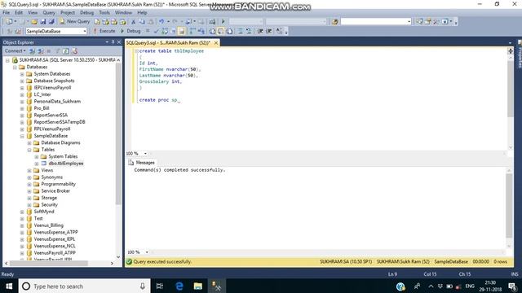Click the taskbar search box
Viewport: 522px width, 293px height.
(x=84, y=286)
